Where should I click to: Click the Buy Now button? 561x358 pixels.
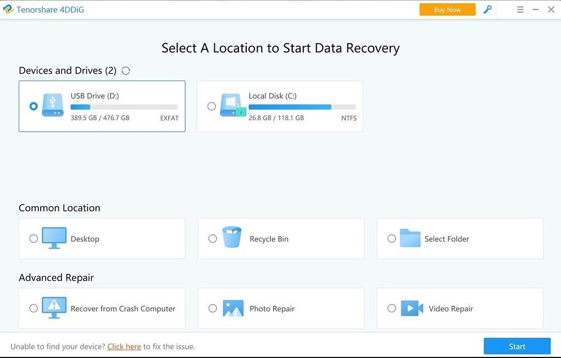447,10
